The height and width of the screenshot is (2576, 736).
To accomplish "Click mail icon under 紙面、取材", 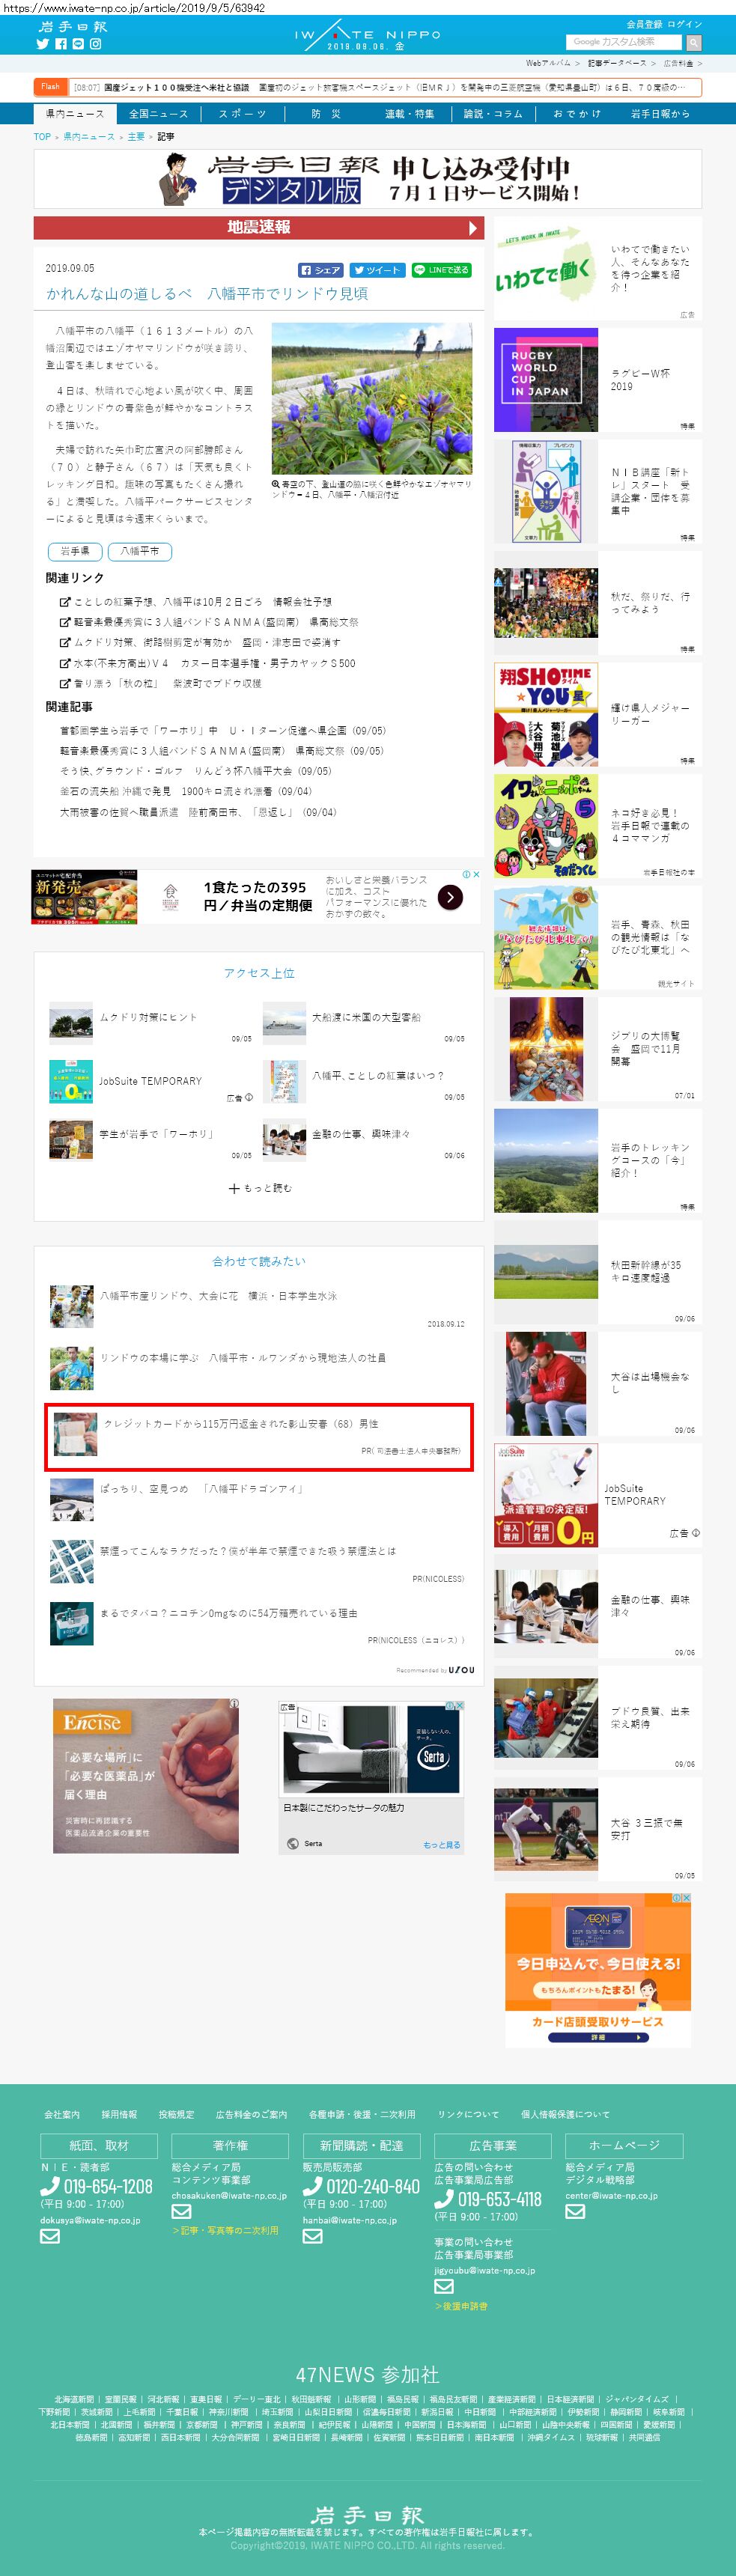I will (x=50, y=2237).
